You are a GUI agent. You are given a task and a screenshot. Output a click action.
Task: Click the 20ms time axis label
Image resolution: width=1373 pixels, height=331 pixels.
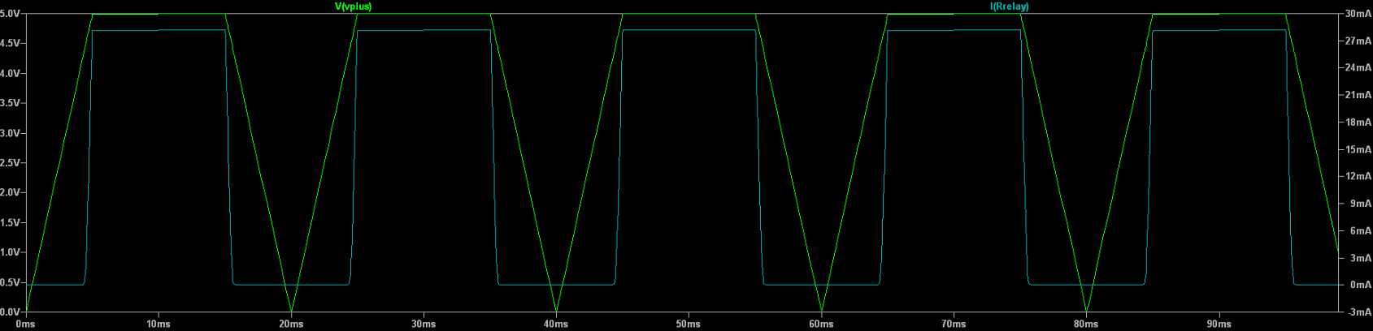[291, 324]
